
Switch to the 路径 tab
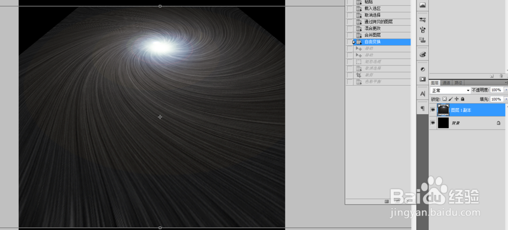pos(458,83)
